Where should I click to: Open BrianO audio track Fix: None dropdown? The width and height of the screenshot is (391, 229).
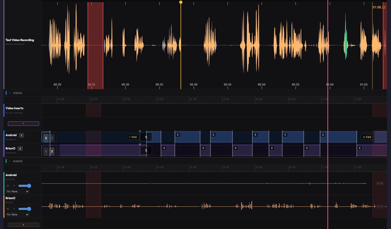pos(18,215)
